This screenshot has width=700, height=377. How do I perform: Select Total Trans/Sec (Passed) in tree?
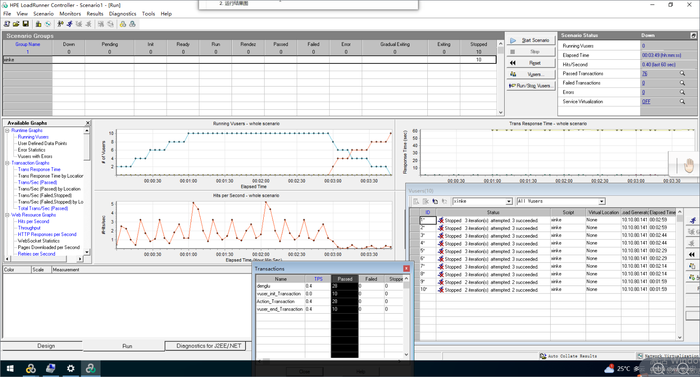43,208
